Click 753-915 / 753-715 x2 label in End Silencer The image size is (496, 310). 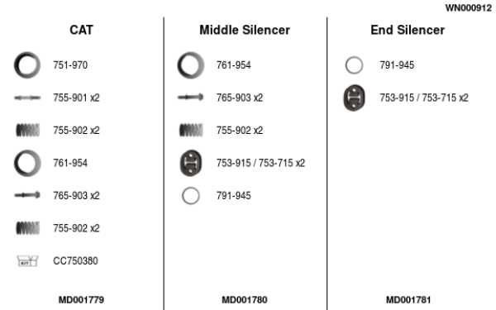click(x=424, y=98)
